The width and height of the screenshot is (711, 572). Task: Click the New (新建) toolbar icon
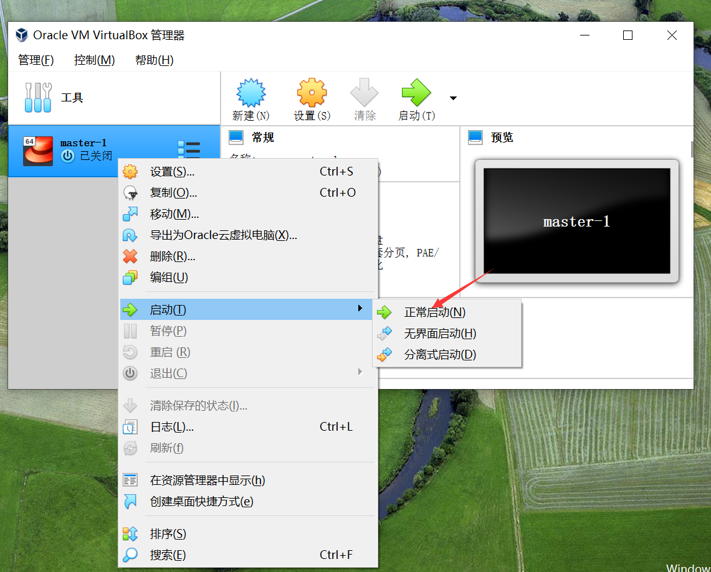(x=251, y=93)
